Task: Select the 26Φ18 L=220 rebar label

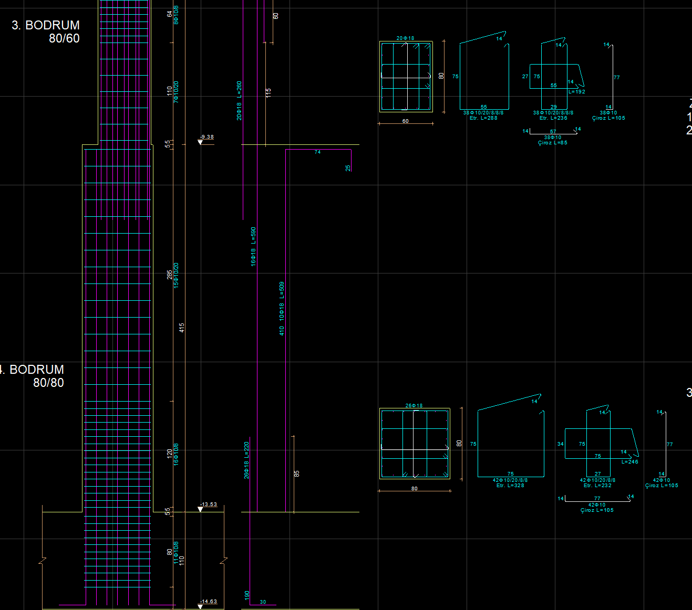Action: click(x=246, y=460)
